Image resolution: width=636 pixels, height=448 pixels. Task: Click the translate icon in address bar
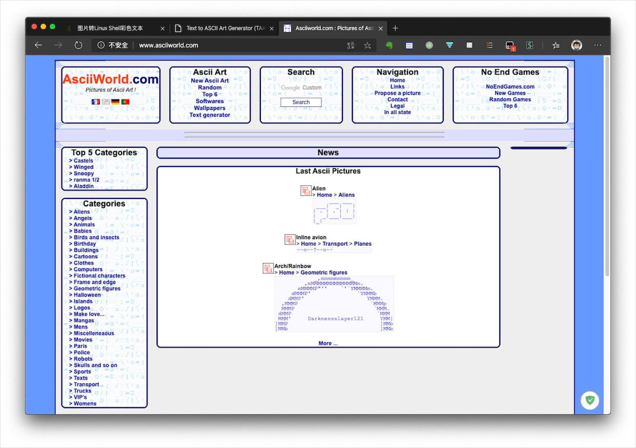tap(351, 45)
